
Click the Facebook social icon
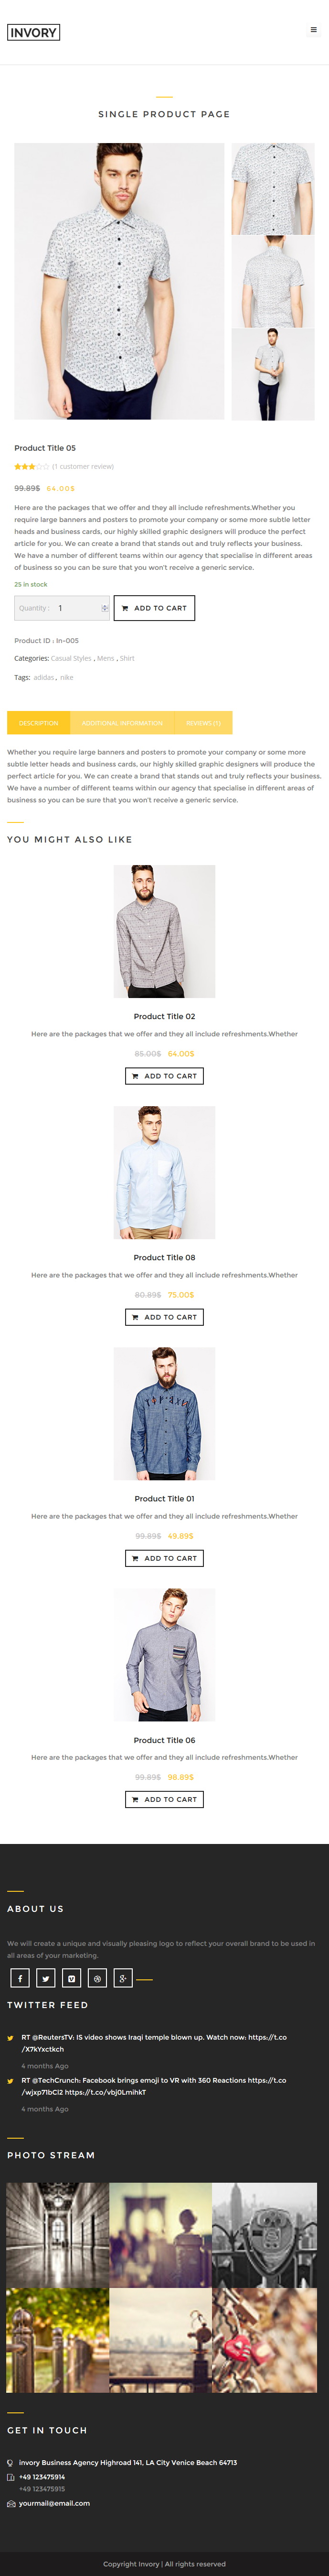click(20, 1977)
